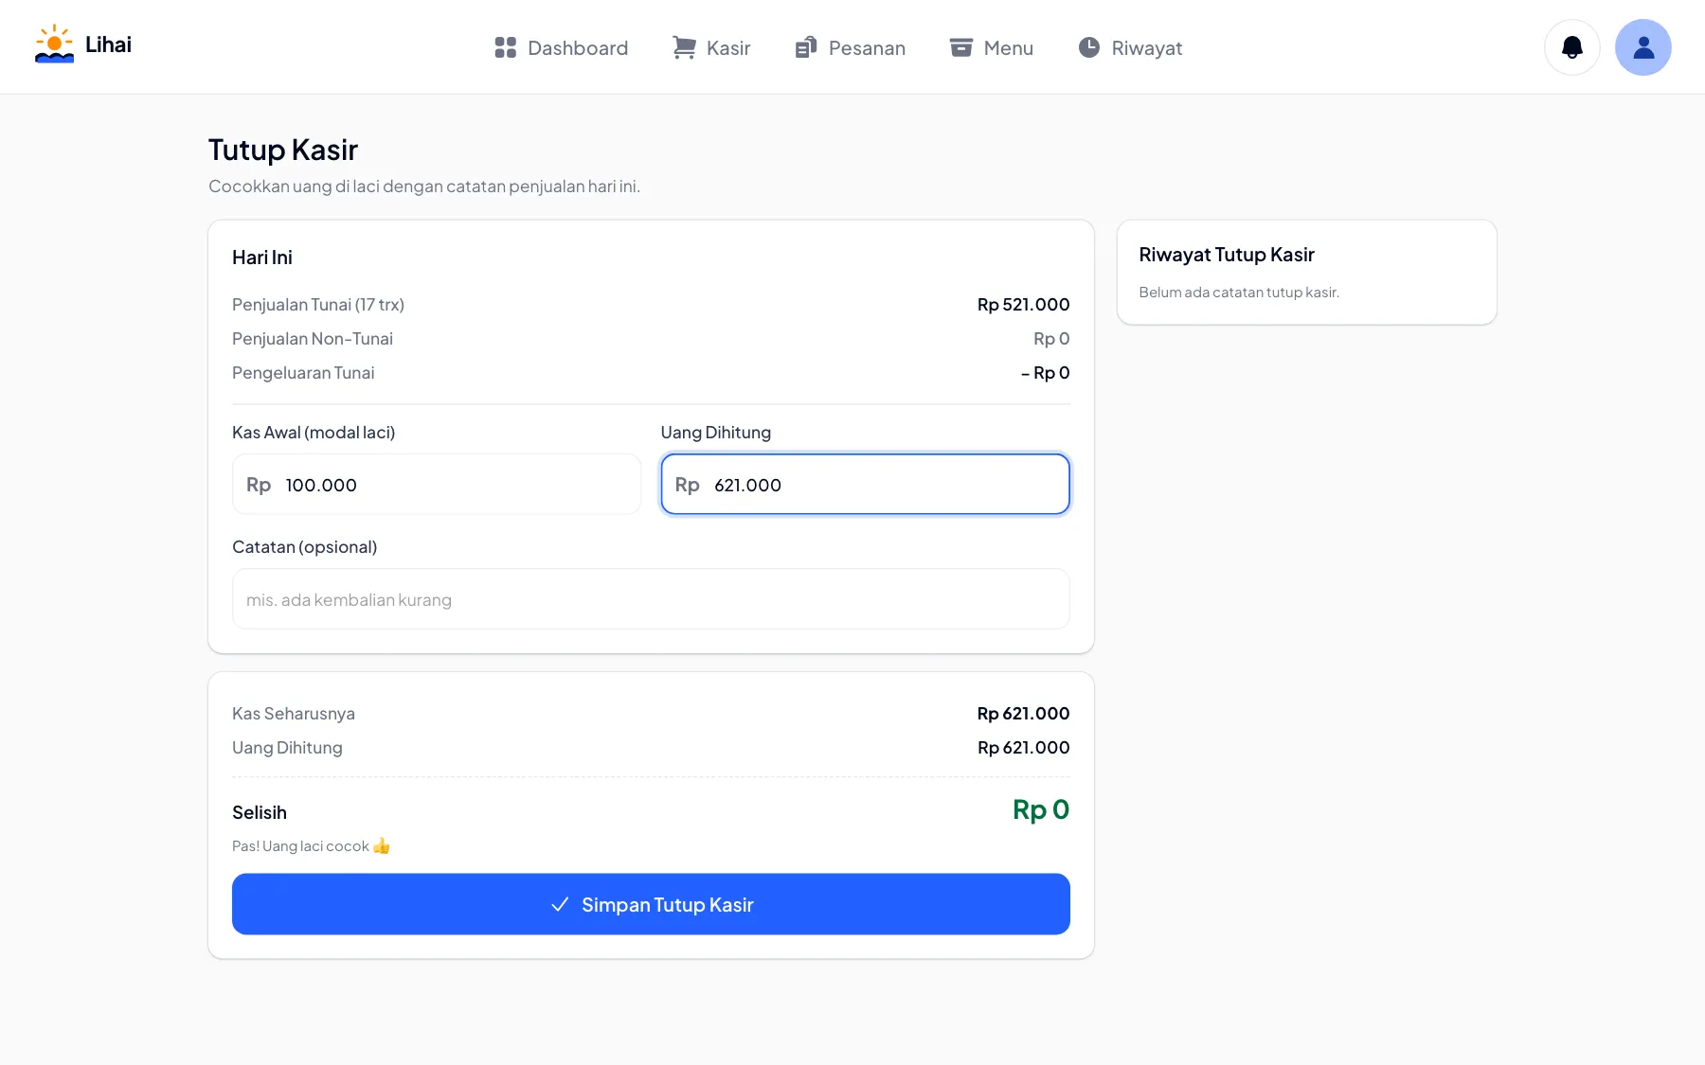Click the Catatan optional notes field
The image size is (1705, 1065).
point(651,598)
